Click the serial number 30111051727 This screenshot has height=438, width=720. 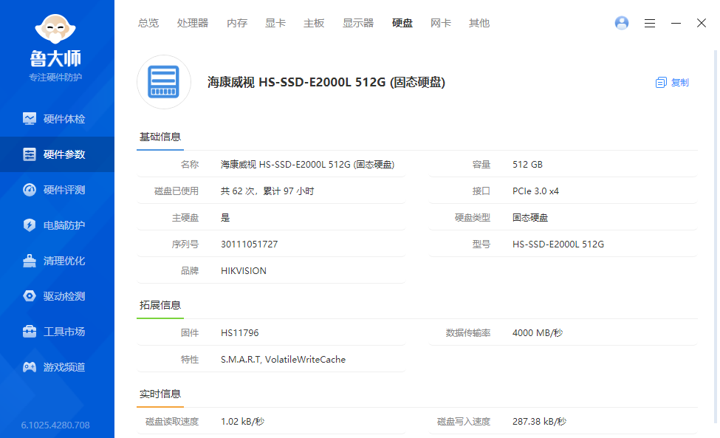coord(250,244)
